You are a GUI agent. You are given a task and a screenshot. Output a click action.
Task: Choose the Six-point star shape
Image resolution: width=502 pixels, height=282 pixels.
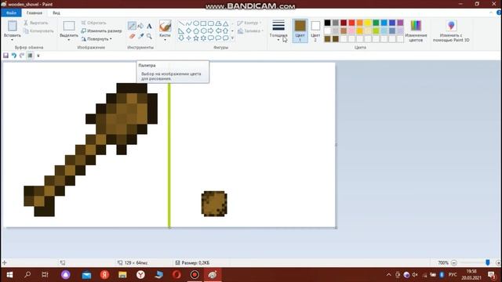pos(203,38)
